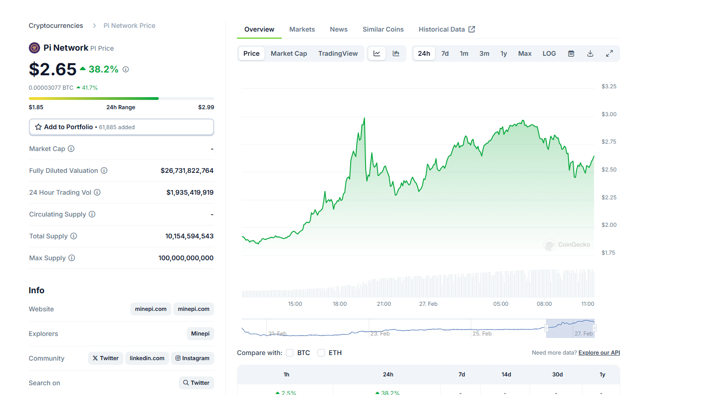Select the candlestick chart icon
725x395 pixels.
pos(396,53)
